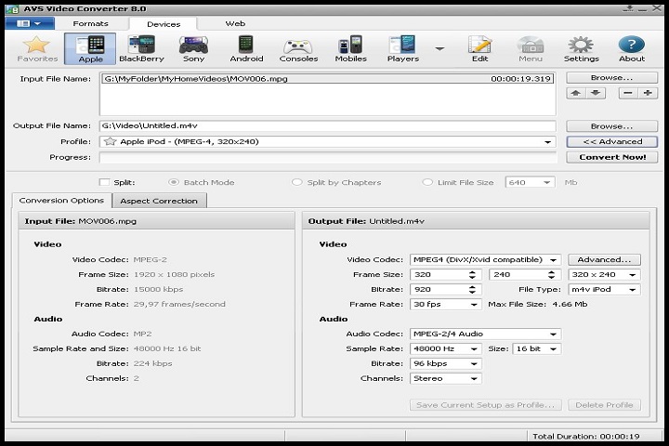
Task: Select the MOV006.mpg input file row
Action: click(327, 79)
